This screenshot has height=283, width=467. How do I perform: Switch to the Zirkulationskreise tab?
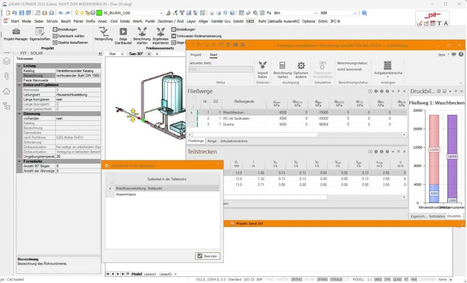coord(234,141)
